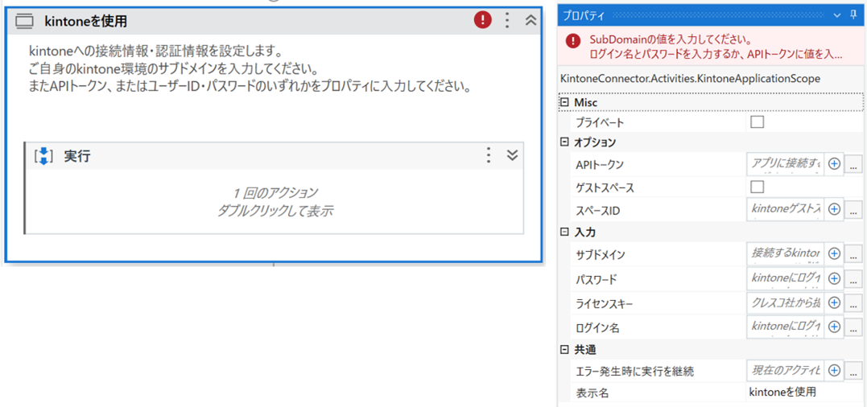867x407 pixels.
Task: Click the サブドメイン property label
Action: coord(600,255)
